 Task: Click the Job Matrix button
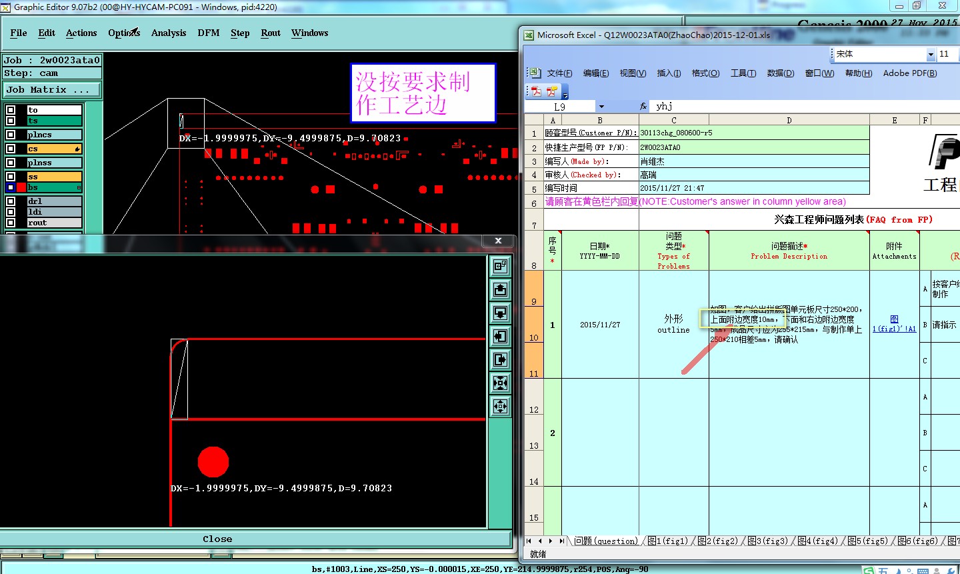(x=52, y=89)
